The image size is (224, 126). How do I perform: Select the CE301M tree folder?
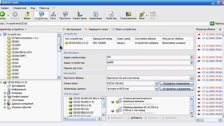point(16,66)
